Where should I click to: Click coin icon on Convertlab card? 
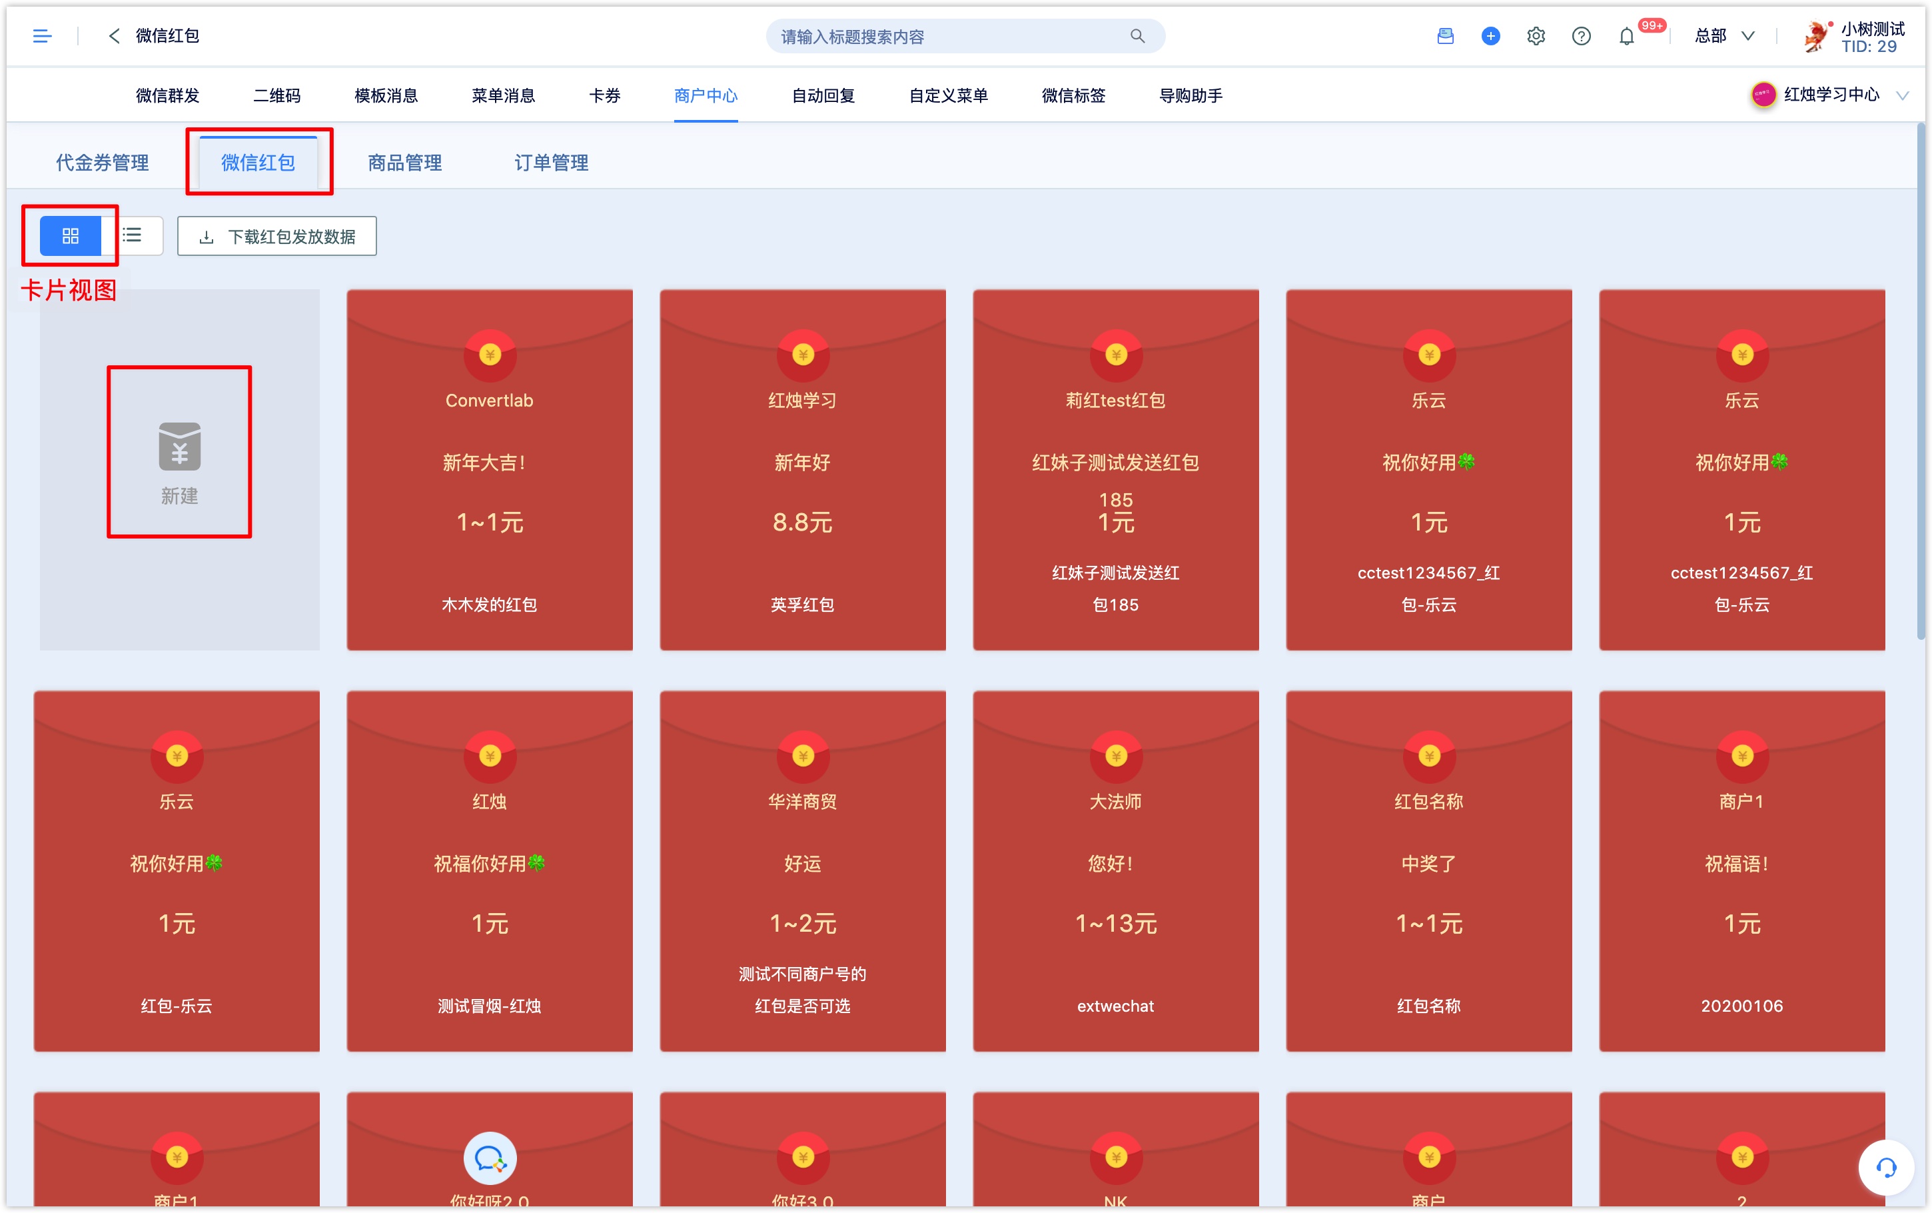click(x=490, y=355)
